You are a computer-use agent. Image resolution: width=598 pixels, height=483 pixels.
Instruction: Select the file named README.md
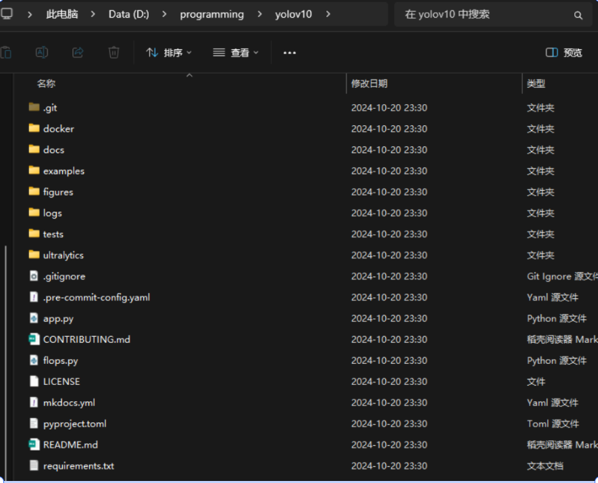coord(70,444)
